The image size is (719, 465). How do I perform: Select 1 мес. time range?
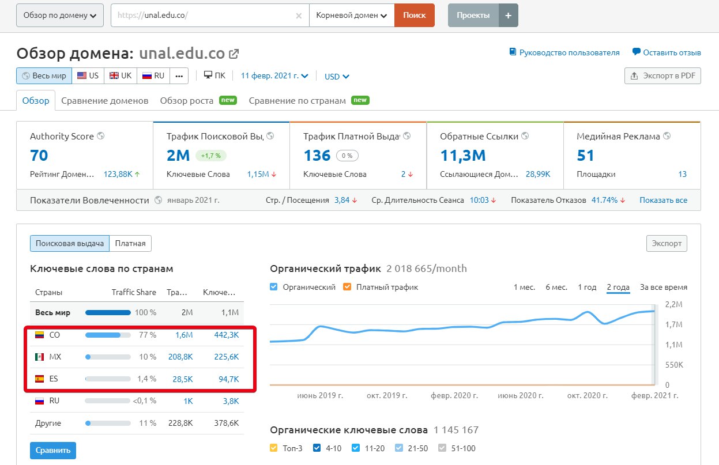pyautogui.click(x=524, y=287)
